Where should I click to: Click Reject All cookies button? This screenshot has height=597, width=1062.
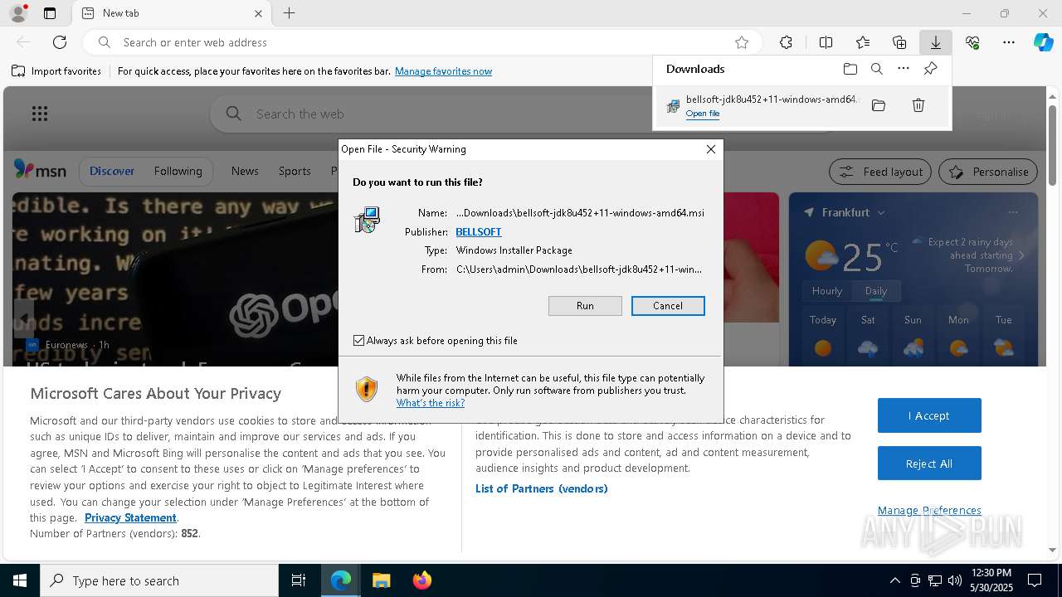click(x=929, y=464)
